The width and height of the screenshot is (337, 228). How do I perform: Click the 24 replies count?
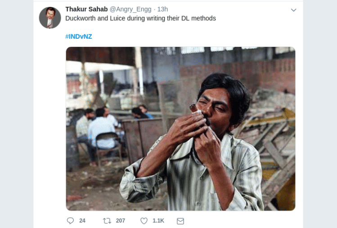tap(82, 221)
